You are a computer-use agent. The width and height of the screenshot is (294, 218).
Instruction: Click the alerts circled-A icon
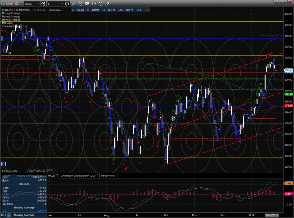point(101,4)
